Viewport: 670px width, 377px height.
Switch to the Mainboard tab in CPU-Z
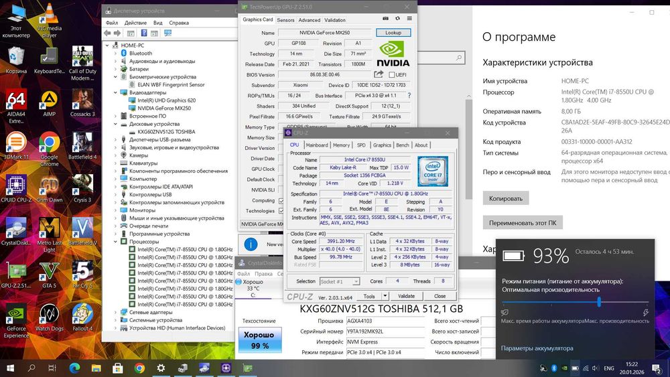[x=317, y=145]
